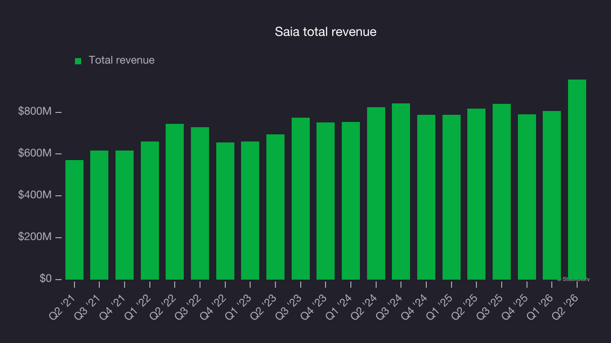Select the revenue bar for Q3 '21
The width and height of the screenshot is (611, 343).
tap(99, 215)
